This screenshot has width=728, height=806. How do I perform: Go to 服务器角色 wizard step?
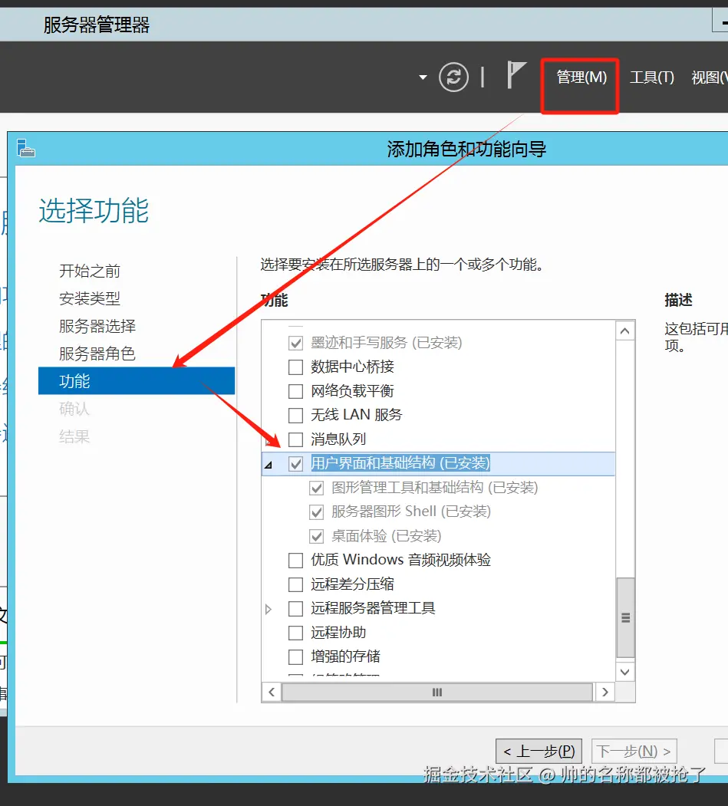pyautogui.click(x=97, y=354)
